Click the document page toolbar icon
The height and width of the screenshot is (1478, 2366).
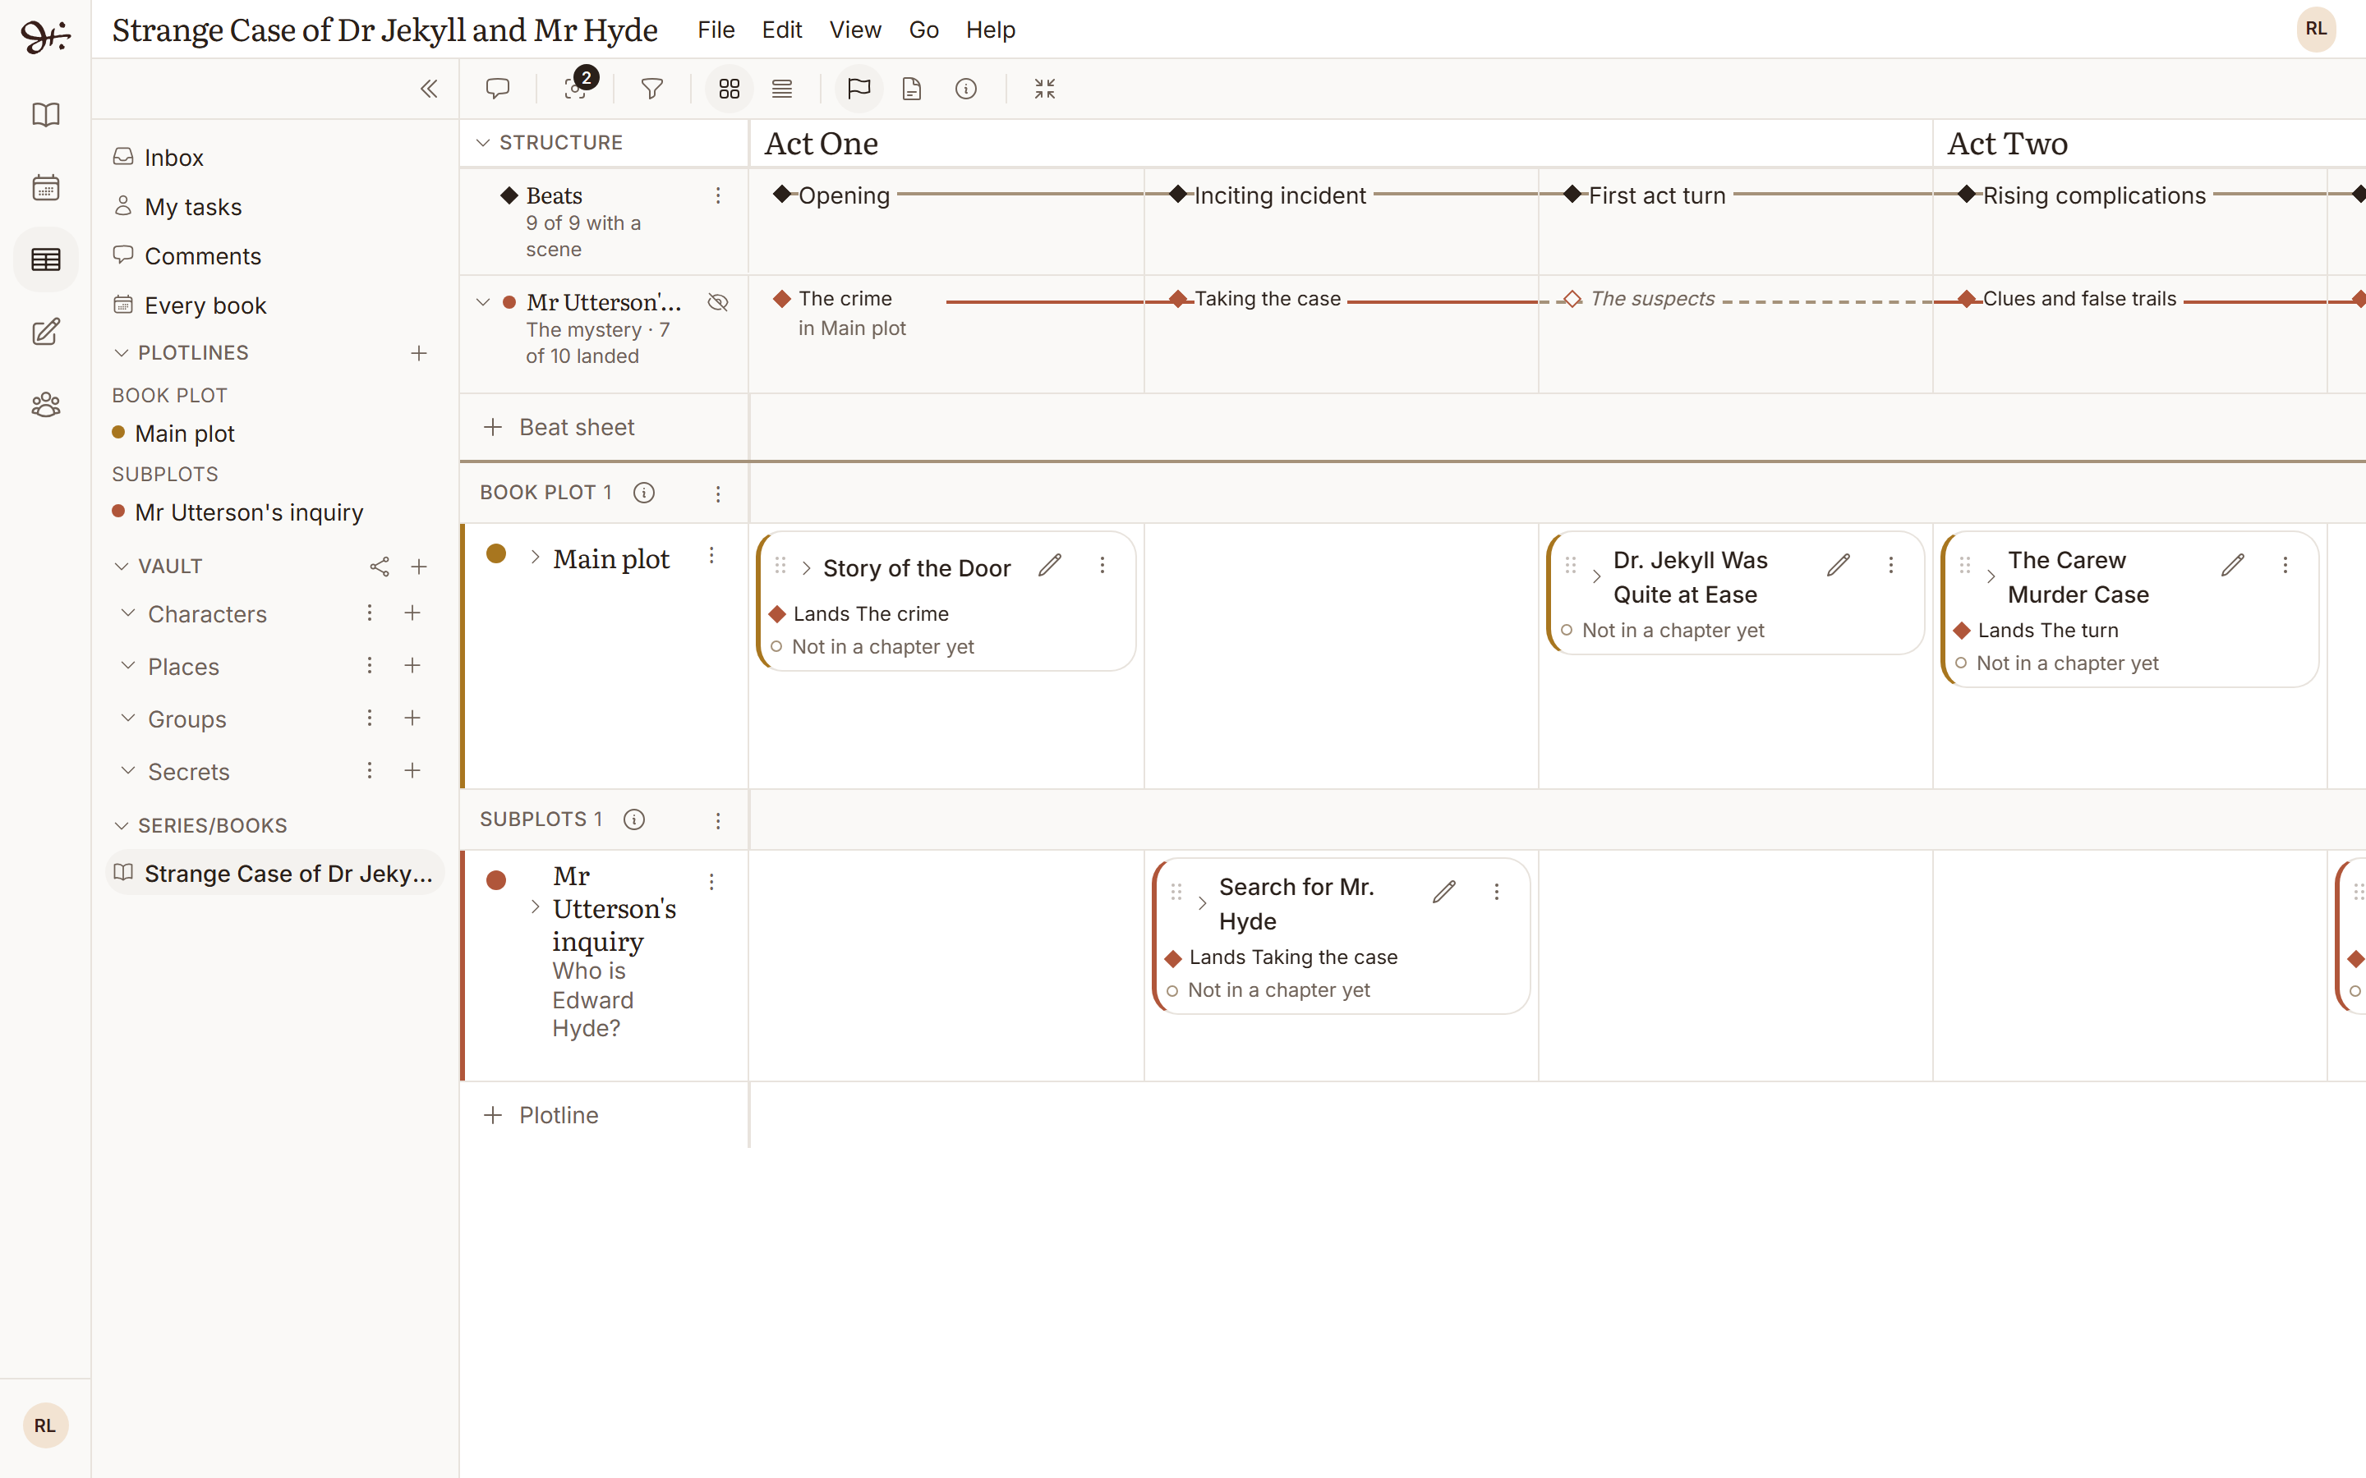(911, 89)
